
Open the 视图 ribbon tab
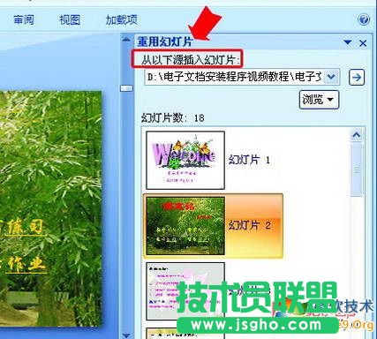tap(70, 20)
